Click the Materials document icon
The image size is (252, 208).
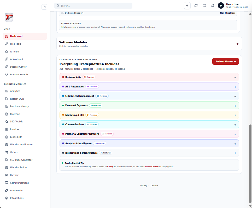click(7, 114)
